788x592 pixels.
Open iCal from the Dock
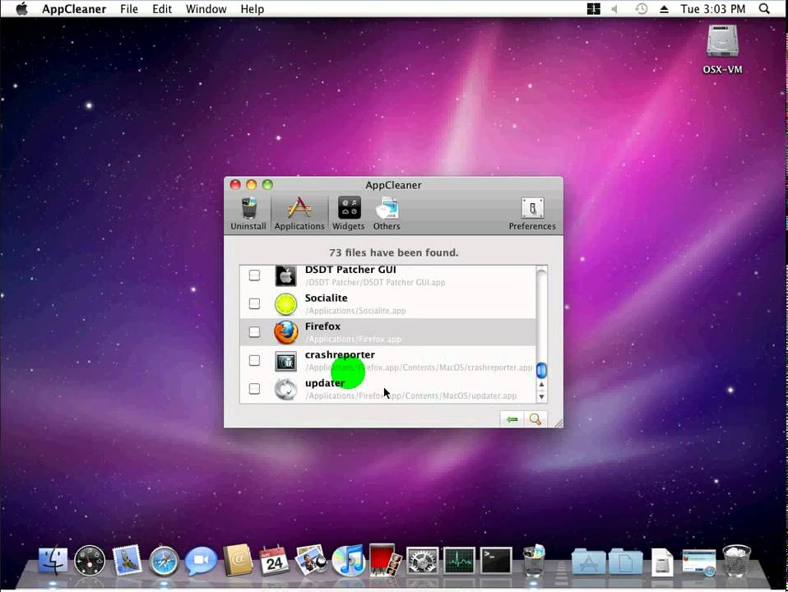click(274, 560)
